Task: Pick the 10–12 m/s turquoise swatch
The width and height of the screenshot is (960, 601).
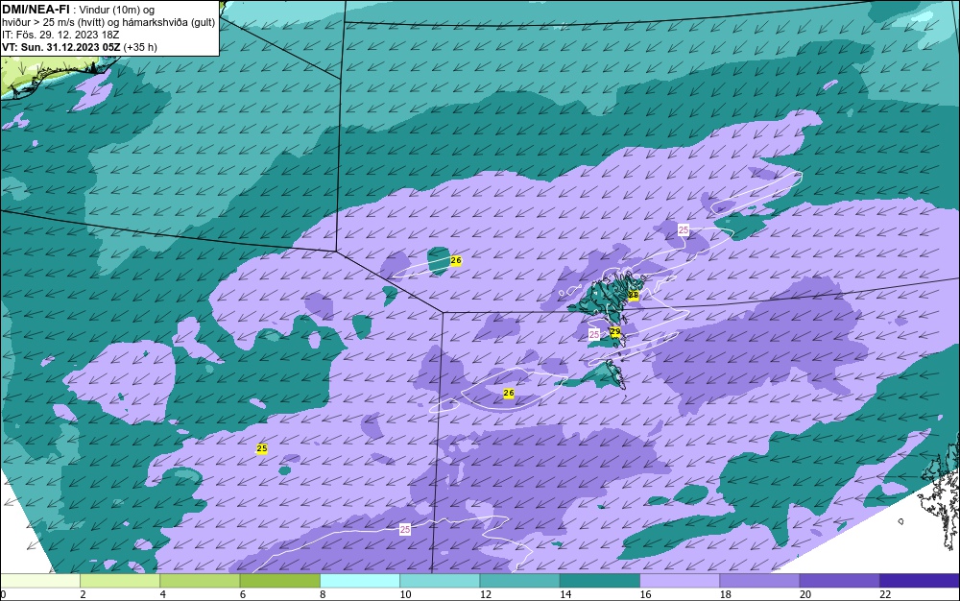Action: click(x=440, y=580)
